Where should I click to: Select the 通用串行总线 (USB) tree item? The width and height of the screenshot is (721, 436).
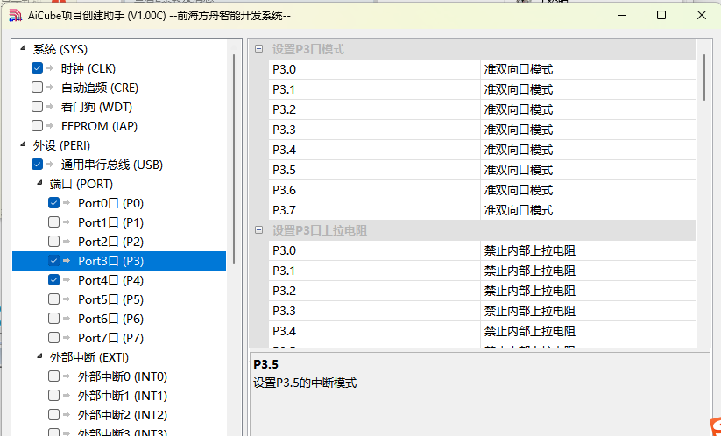coord(112,165)
